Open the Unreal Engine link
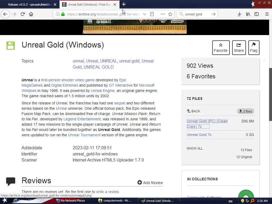The height and width of the screenshot is (204, 272). 103,91
